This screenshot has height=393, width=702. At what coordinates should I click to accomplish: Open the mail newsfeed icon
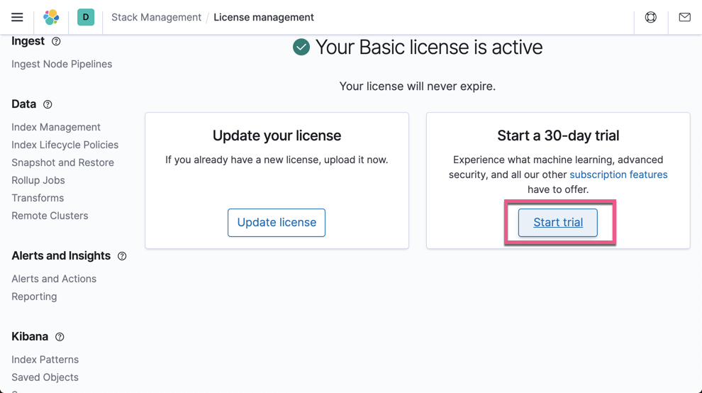684,17
